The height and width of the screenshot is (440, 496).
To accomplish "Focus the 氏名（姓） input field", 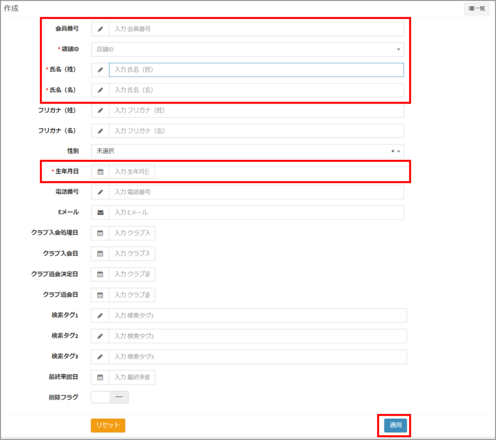I will point(256,70).
